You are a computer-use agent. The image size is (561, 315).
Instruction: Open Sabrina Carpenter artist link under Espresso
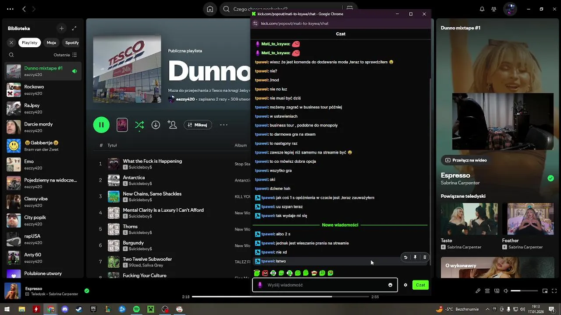point(460,183)
